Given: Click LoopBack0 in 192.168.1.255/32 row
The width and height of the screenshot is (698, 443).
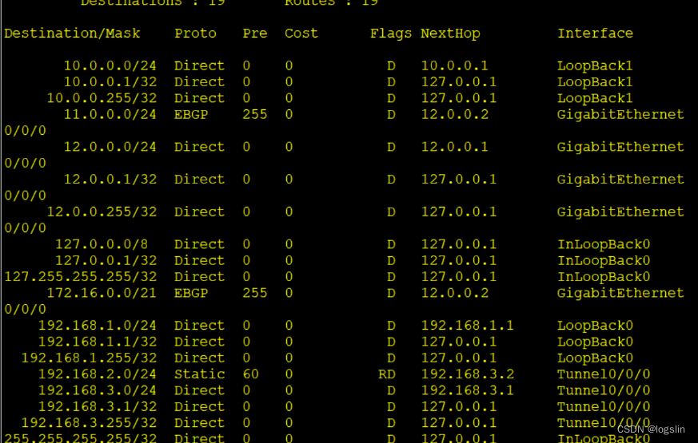Looking at the screenshot, I should [595, 358].
